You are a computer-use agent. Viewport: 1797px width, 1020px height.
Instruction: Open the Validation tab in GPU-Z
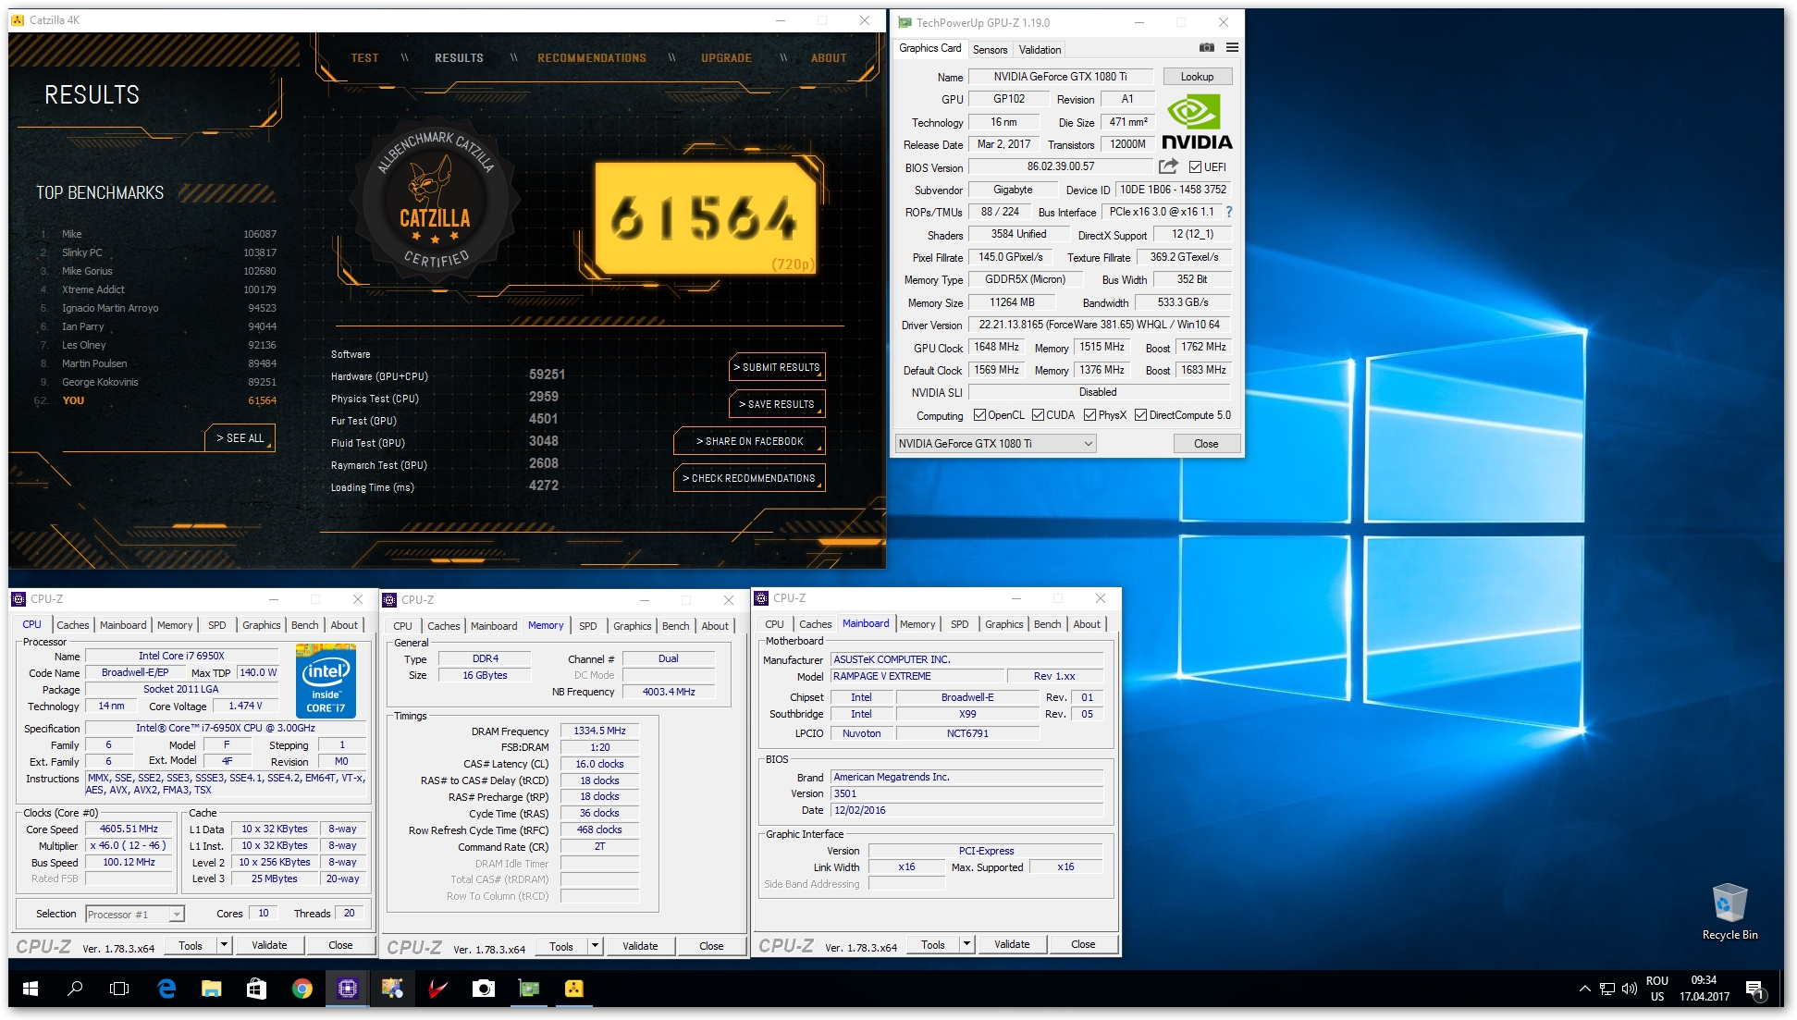[1040, 50]
